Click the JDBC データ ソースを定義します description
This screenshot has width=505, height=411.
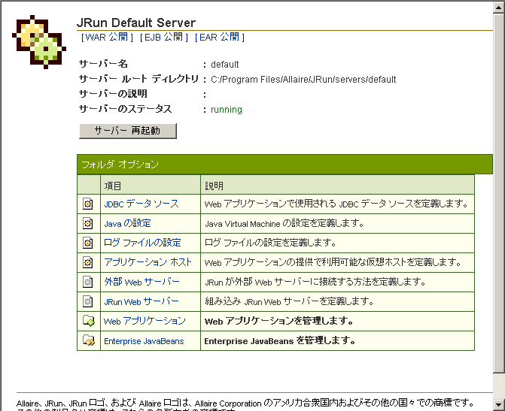point(336,204)
